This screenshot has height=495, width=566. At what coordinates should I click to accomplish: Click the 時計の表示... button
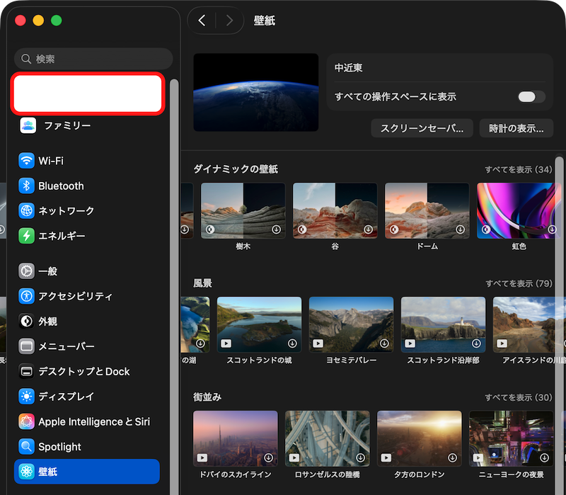pos(516,128)
